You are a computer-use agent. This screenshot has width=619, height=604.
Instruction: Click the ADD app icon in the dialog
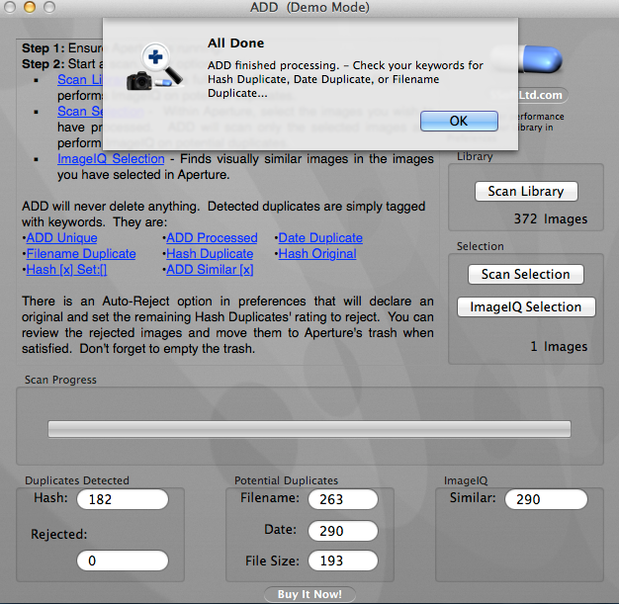point(154,66)
